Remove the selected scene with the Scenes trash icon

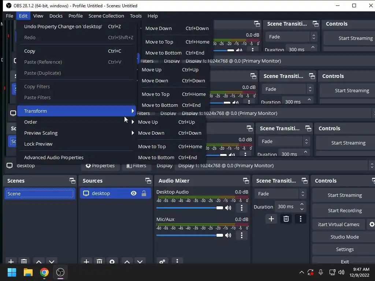click(x=24, y=261)
